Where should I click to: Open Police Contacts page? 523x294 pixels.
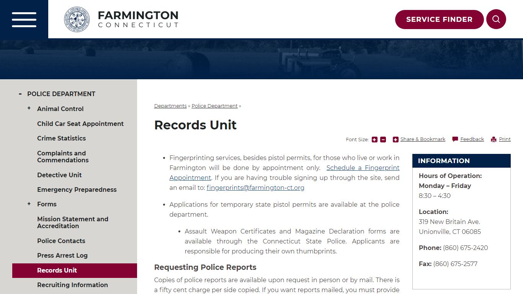[x=61, y=241]
